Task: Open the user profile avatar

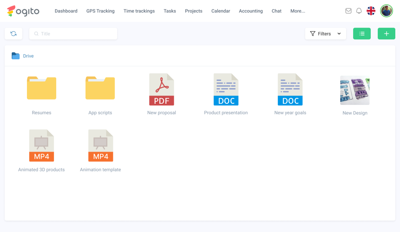Action: click(386, 11)
